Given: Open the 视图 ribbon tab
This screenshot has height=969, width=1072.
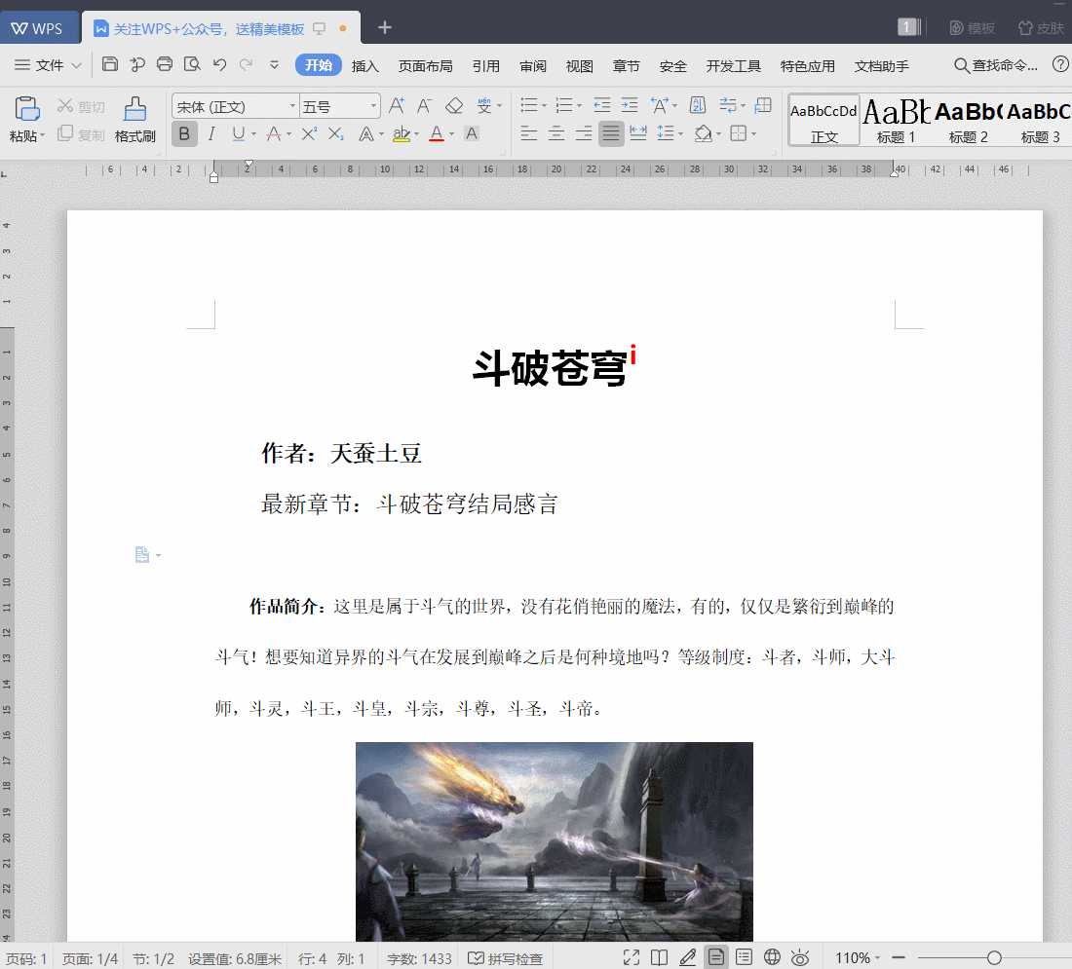Looking at the screenshot, I should pyautogui.click(x=579, y=65).
